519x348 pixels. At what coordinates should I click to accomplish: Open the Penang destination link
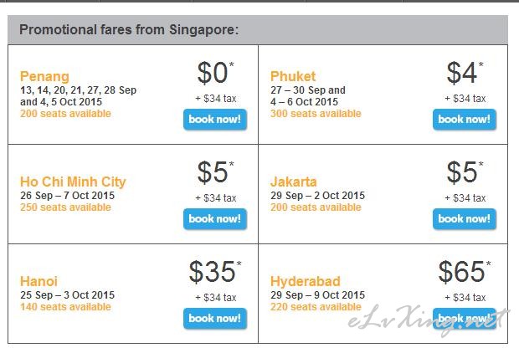44,76
